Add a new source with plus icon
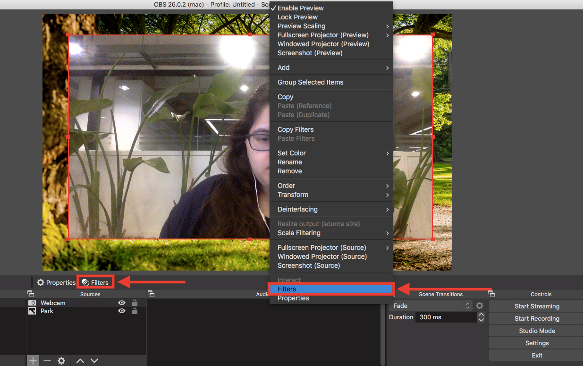Viewport: 583px width, 366px height. (33, 361)
